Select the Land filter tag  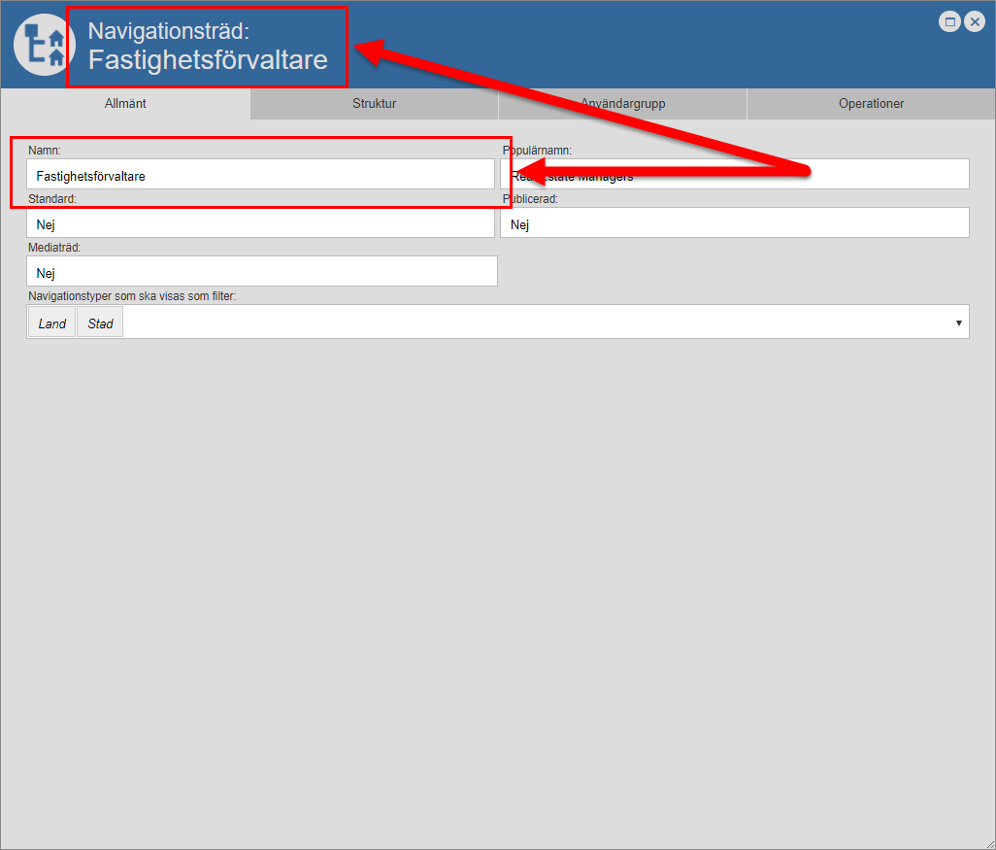tap(52, 323)
